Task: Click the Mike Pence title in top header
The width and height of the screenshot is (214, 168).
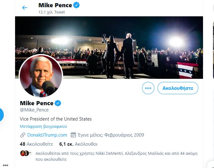Action: [55, 5]
